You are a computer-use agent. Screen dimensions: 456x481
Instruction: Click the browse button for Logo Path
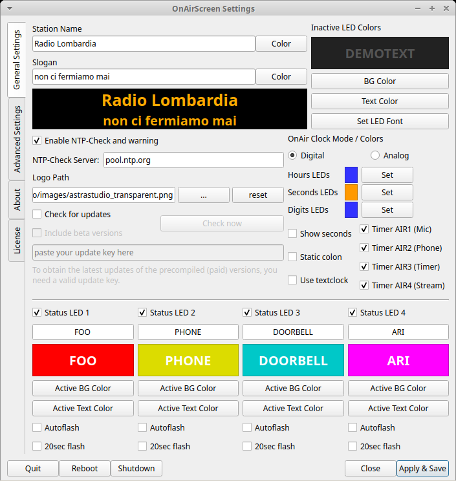(x=203, y=195)
